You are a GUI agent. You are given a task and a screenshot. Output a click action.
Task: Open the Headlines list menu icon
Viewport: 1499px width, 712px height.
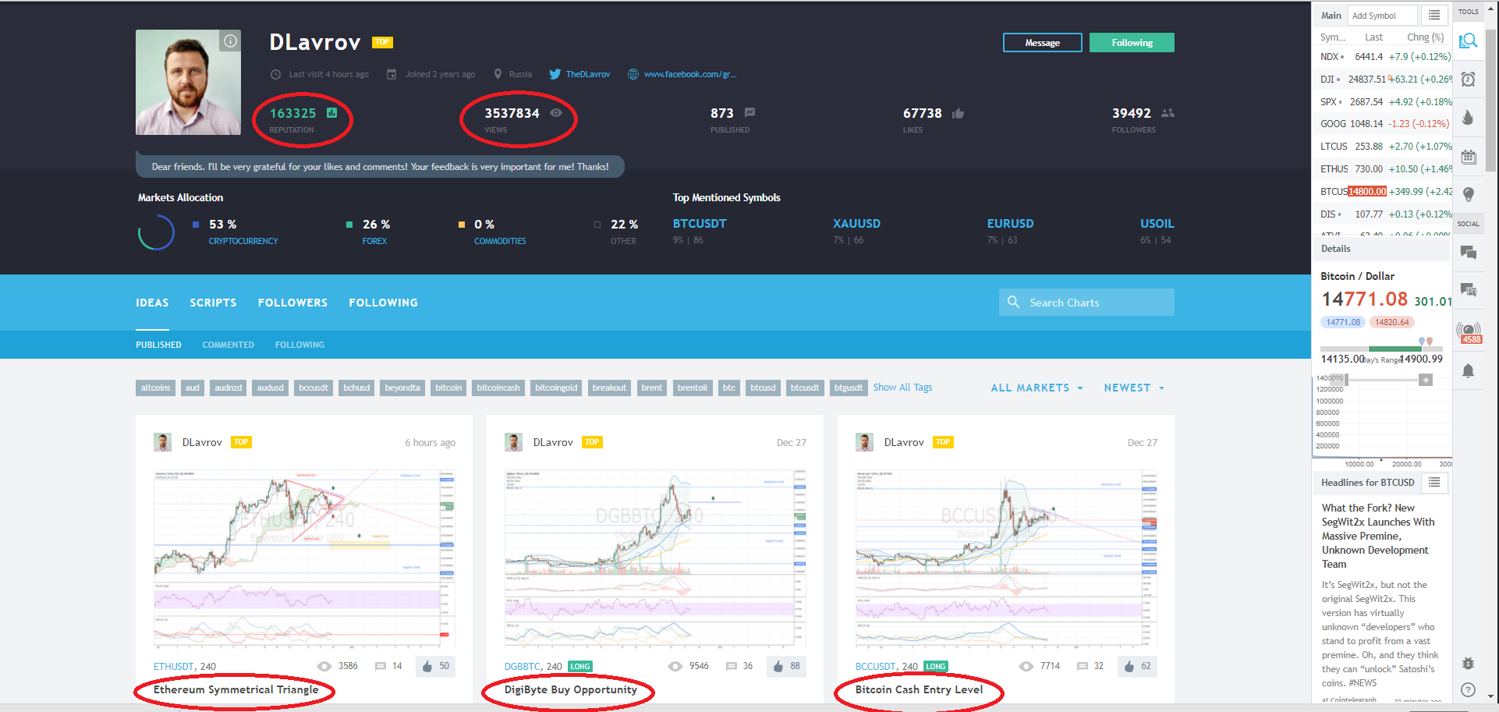click(1434, 483)
